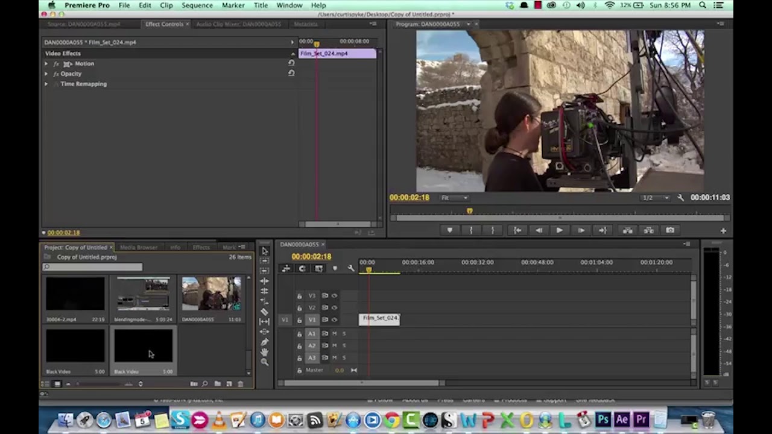Screen dimensions: 772x434
Task: Toggle V3 track output eye
Action: [x=334, y=296]
